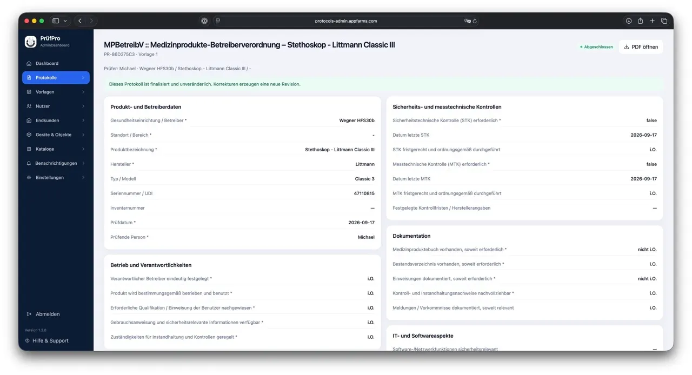This screenshot has width=692, height=375.
Task: Click the Medizinproduktebuch value nicht i.O.
Action: click(x=647, y=250)
